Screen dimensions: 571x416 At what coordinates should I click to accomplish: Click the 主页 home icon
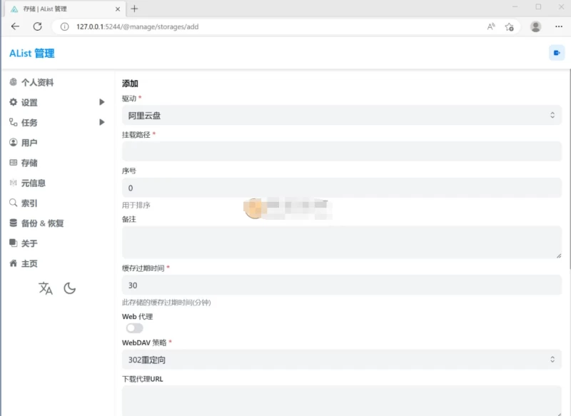pyautogui.click(x=13, y=263)
